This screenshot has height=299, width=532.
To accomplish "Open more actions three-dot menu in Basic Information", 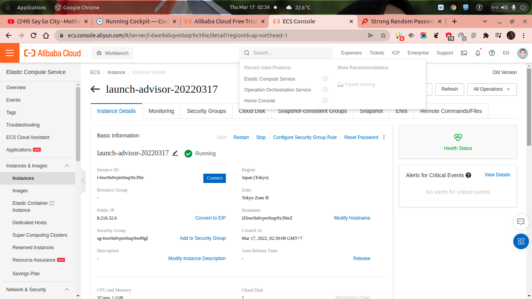I will [x=384, y=137].
